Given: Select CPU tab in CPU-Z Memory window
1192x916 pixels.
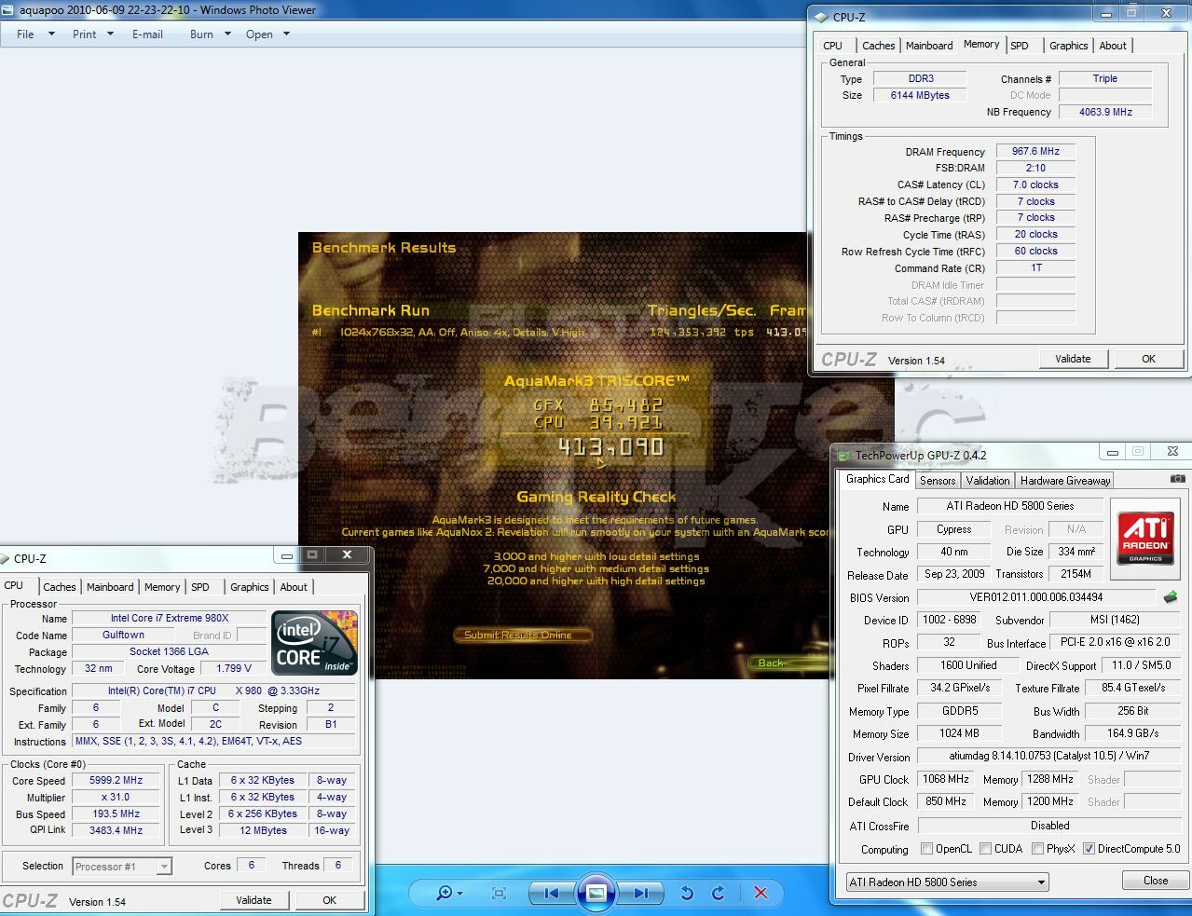Looking at the screenshot, I should point(833,46).
